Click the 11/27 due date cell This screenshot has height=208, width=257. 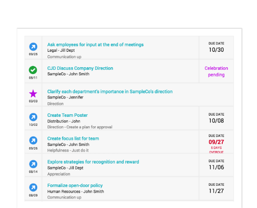point(216,188)
